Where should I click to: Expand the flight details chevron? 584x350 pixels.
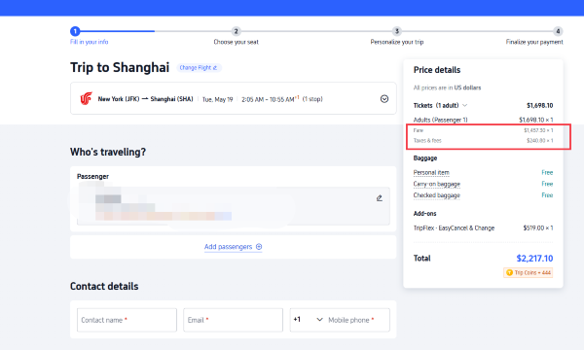(384, 99)
